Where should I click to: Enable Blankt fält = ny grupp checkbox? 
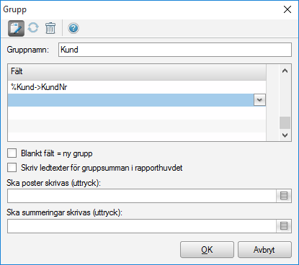(x=12, y=153)
